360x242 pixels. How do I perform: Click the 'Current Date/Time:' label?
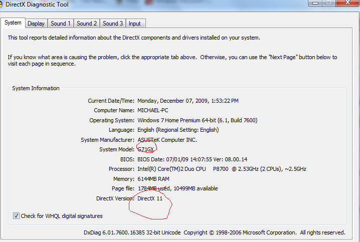(111, 101)
